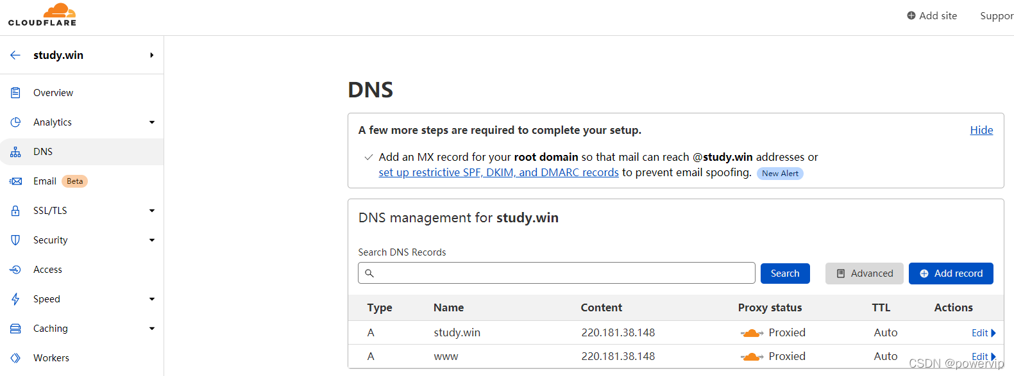
Task: Toggle the proxied cloud for www record
Action: click(752, 357)
